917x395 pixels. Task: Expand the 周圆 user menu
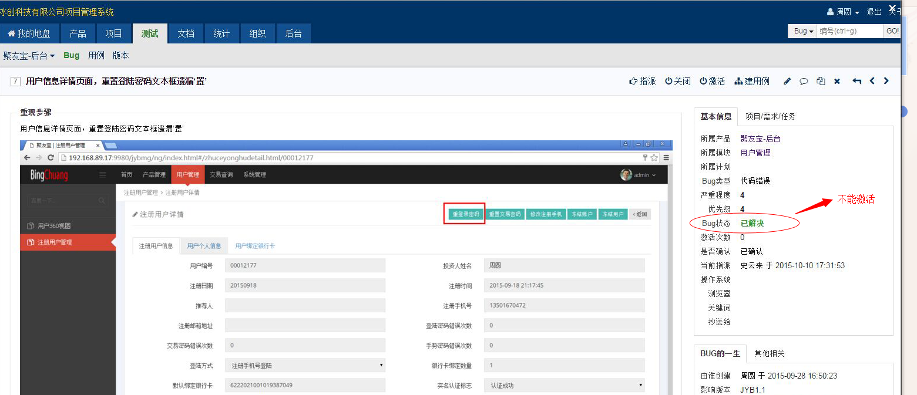click(843, 12)
